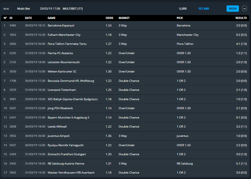
Task: Click the Juventus pick
Action: coord(182,136)
